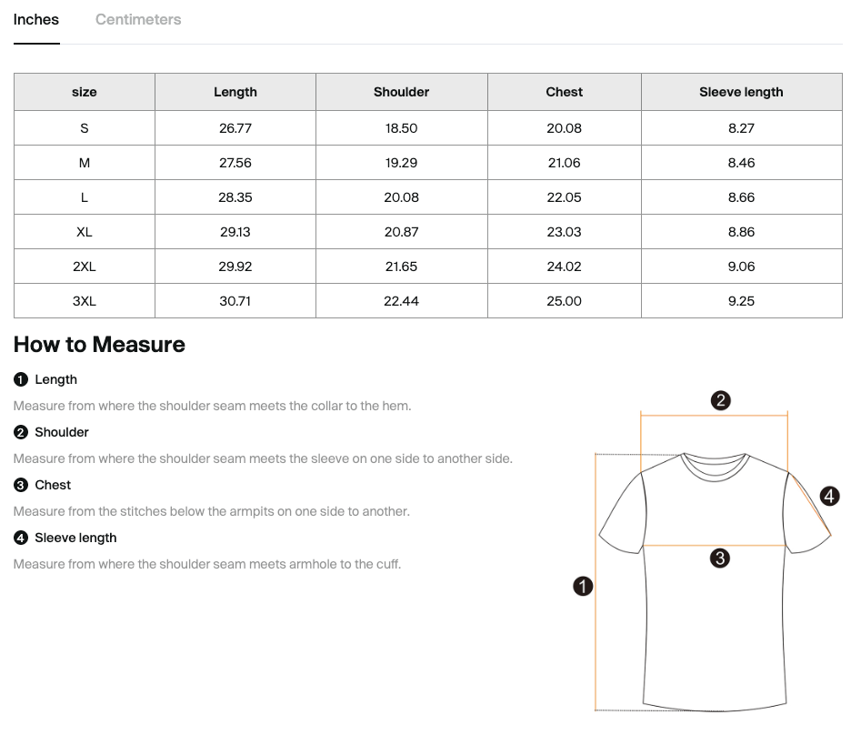Select the 3XL size row label

click(x=84, y=301)
